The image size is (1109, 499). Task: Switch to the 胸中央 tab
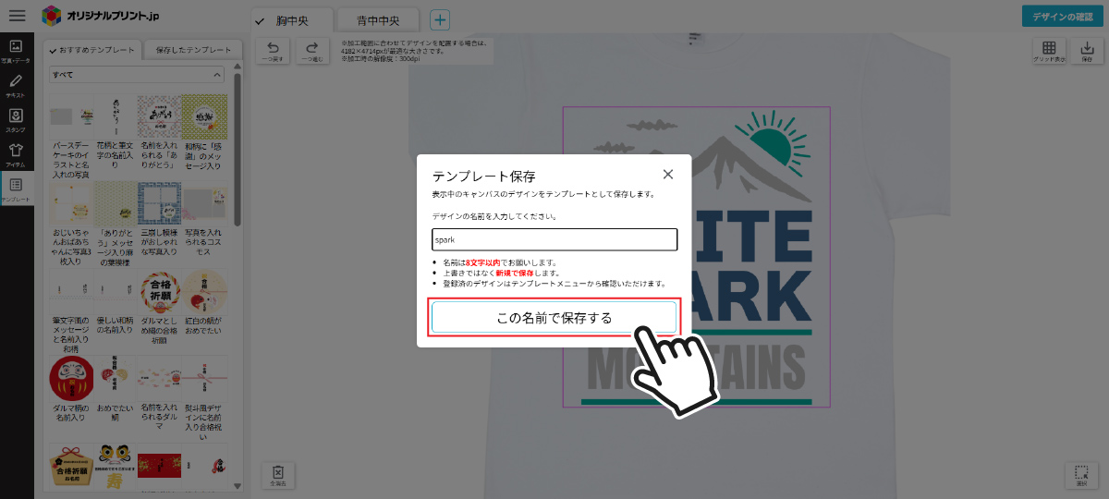pyautogui.click(x=291, y=19)
